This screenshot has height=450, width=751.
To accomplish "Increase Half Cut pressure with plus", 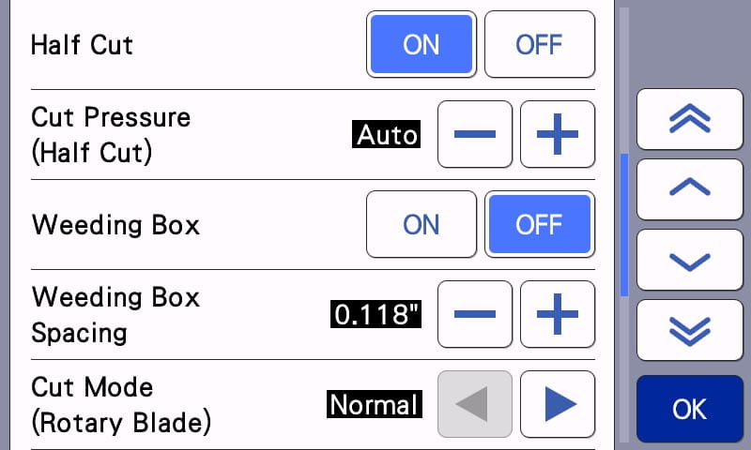I will (x=558, y=134).
